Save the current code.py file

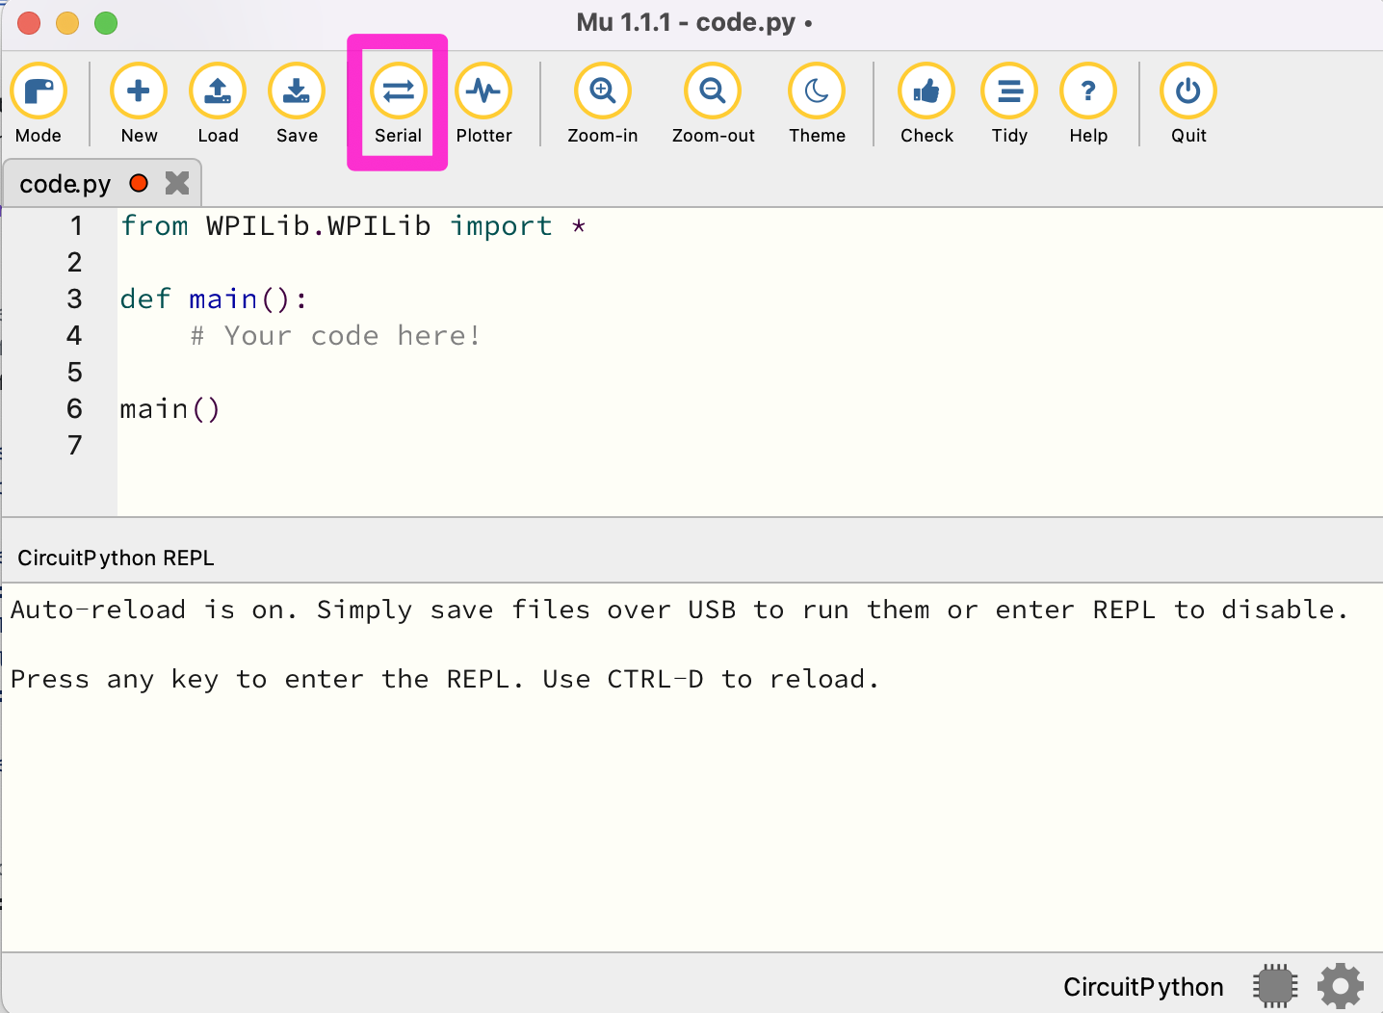(x=297, y=103)
